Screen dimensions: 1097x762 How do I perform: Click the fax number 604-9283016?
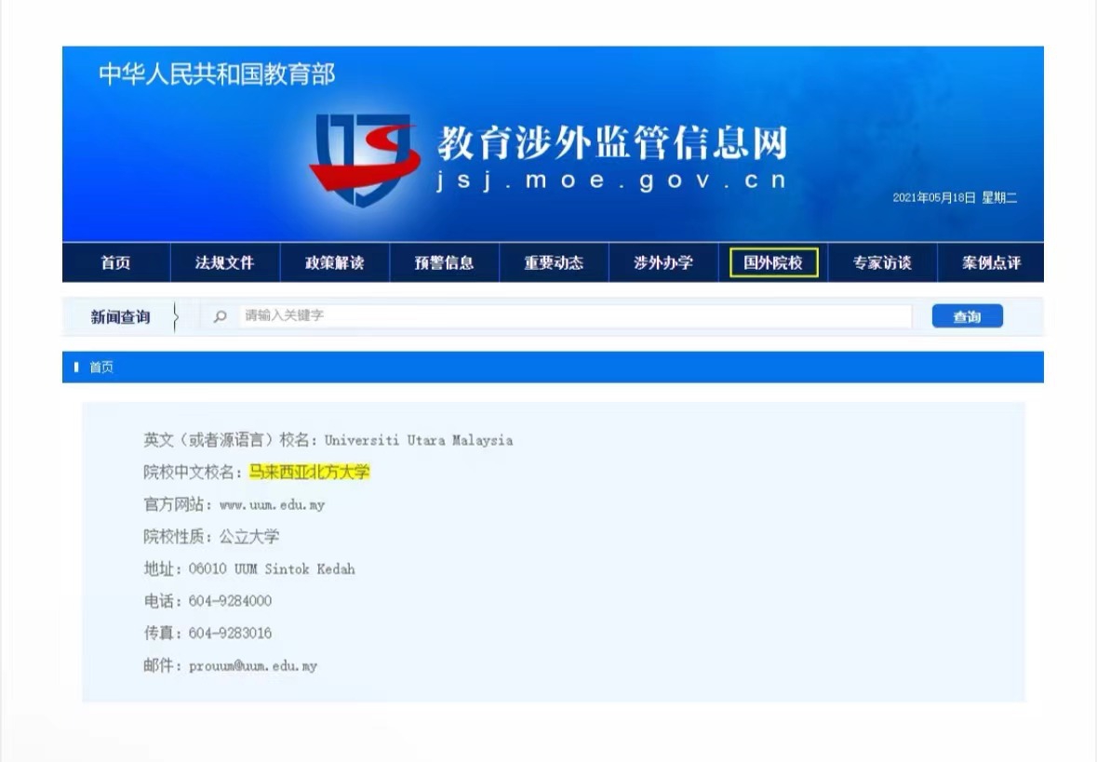[230, 634]
